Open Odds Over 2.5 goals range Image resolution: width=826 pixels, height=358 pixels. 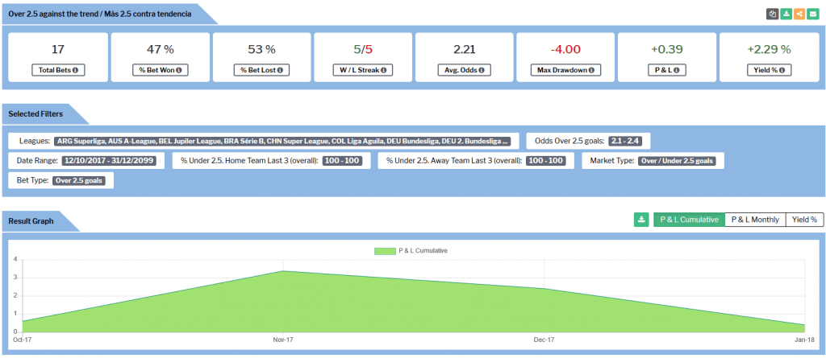tap(628, 141)
